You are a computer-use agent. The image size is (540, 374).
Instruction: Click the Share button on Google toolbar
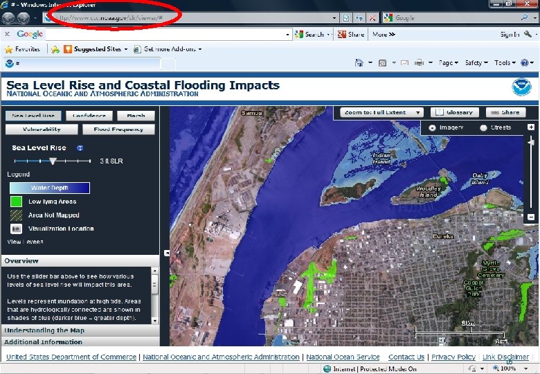point(351,34)
